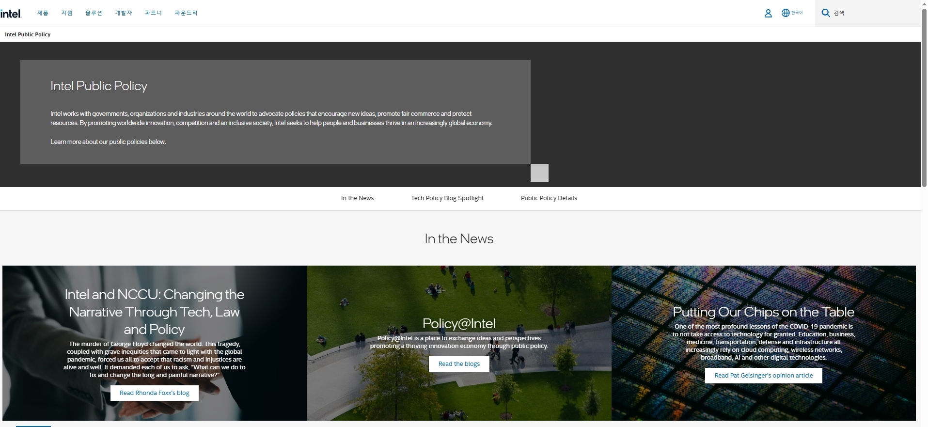Viewport: 928px width, 427px height.
Task: Click the In the News section heading
Action: point(459,238)
